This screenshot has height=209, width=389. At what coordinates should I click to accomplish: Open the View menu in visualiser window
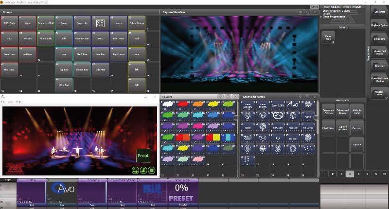(x=10, y=102)
